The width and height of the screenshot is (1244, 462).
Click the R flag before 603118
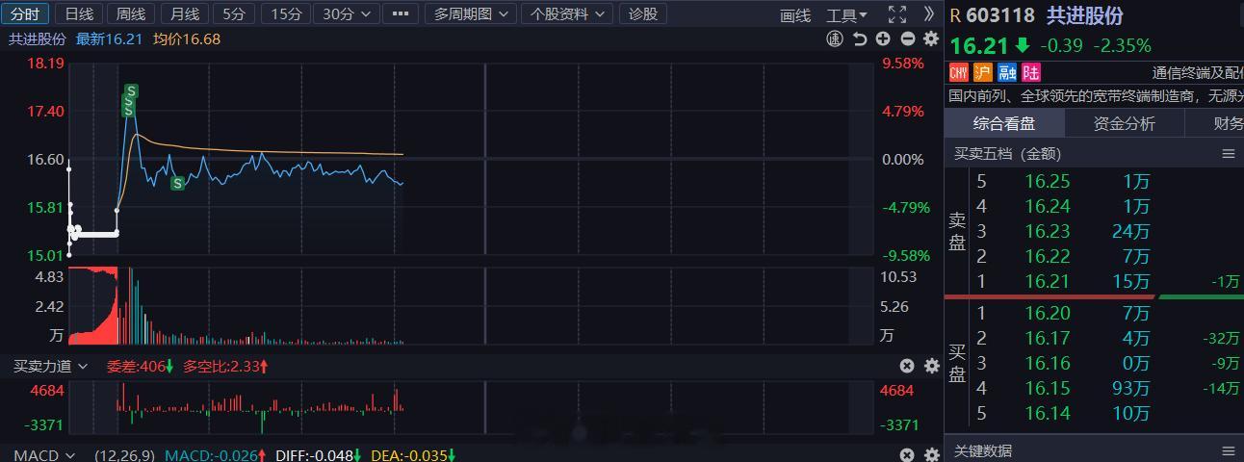point(955,15)
